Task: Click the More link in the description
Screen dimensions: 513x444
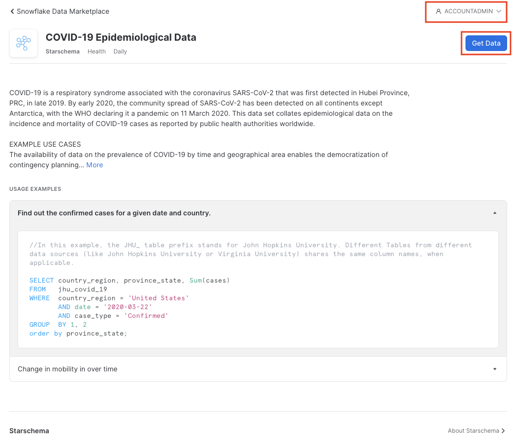Action: tap(95, 165)
